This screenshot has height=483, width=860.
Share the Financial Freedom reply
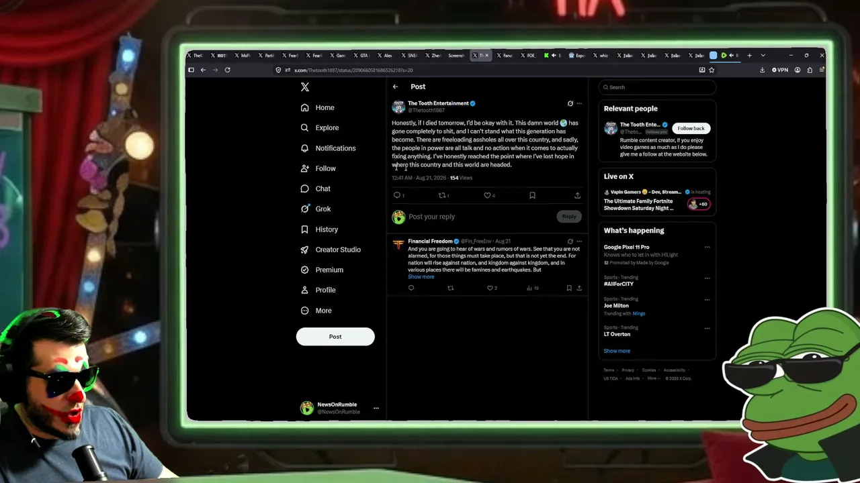point(579,288)
